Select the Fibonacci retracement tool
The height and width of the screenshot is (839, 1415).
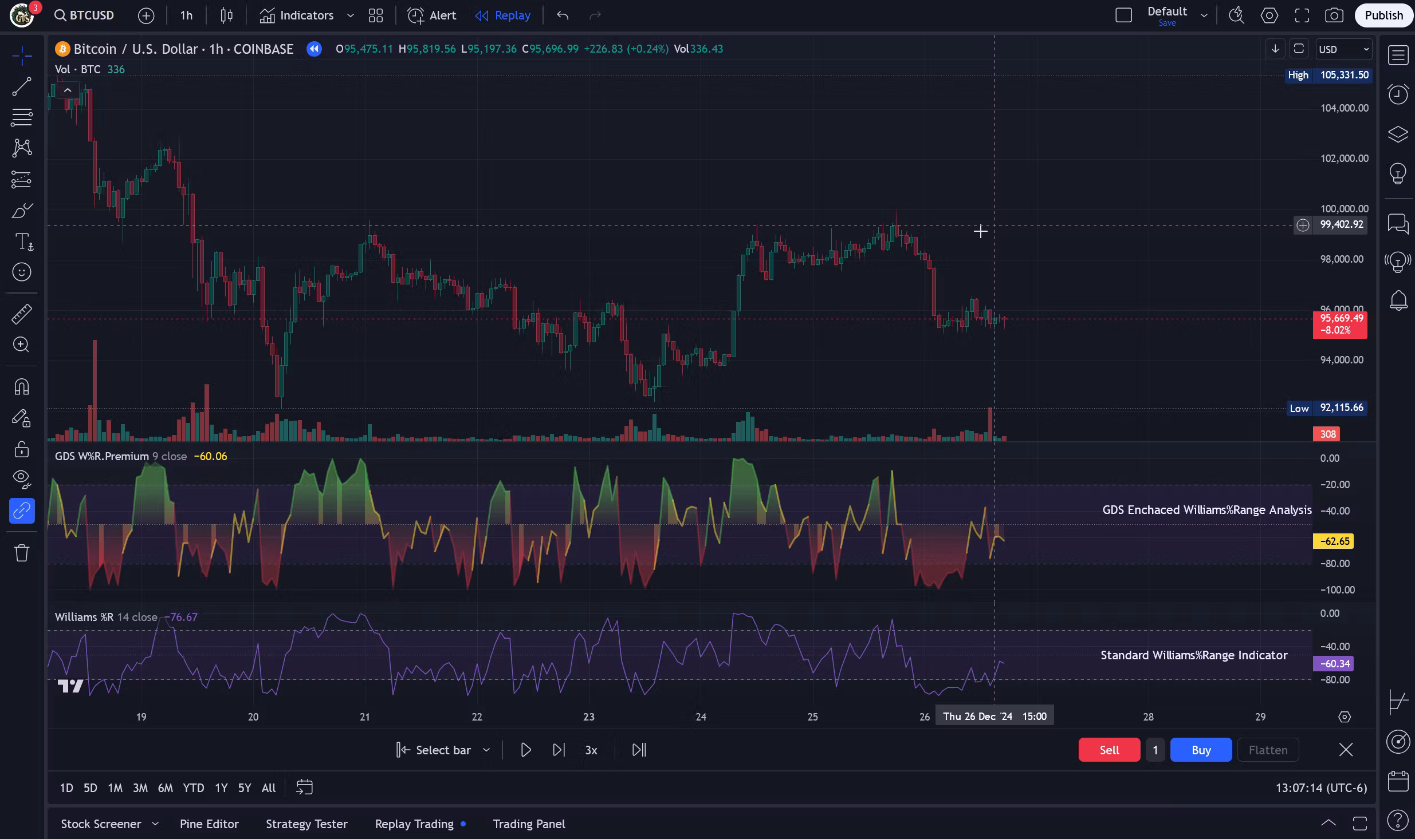22,117
